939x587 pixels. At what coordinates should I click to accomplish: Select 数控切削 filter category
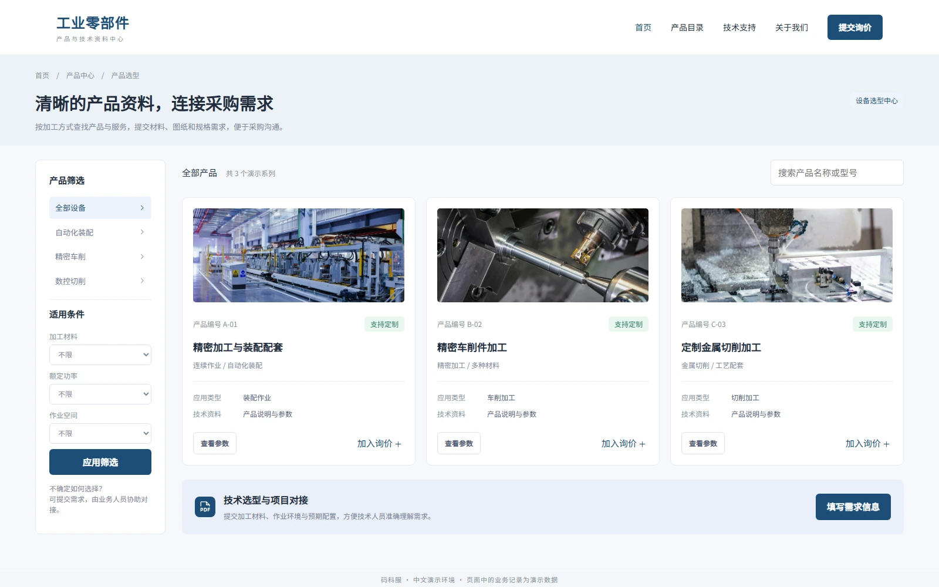[100, 281]
